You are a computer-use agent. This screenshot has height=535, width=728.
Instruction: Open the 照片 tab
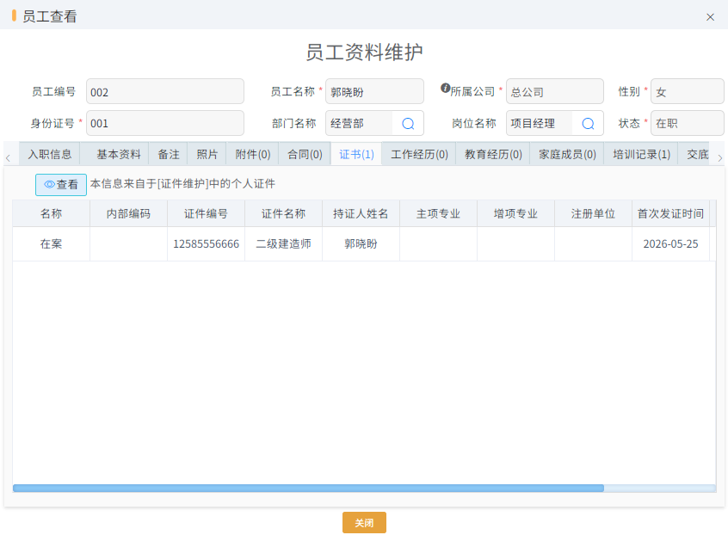(207, 154)
